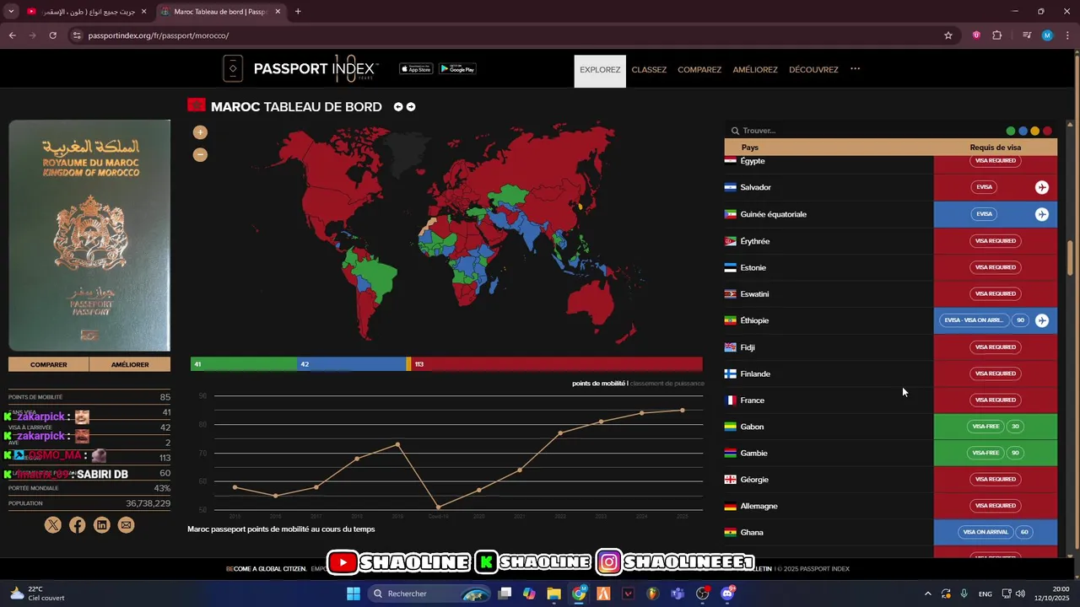Zoom in on the world map

point(200,132)
